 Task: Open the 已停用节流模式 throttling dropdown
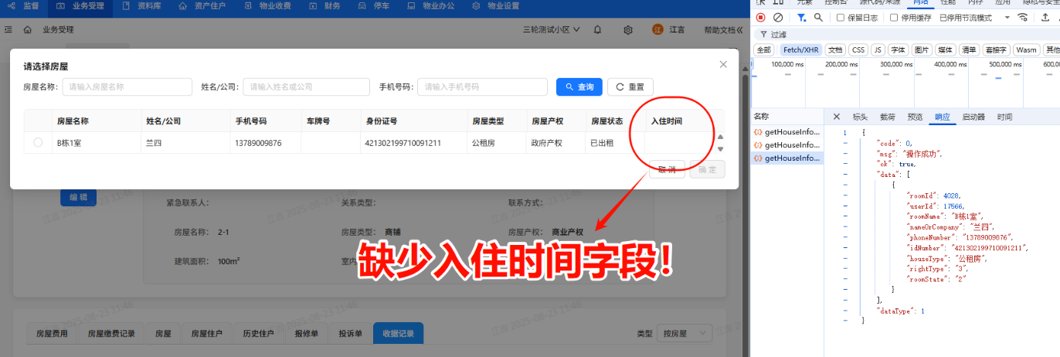pos(974,17)
